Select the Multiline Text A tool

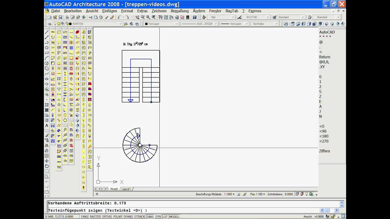(47, 125)
